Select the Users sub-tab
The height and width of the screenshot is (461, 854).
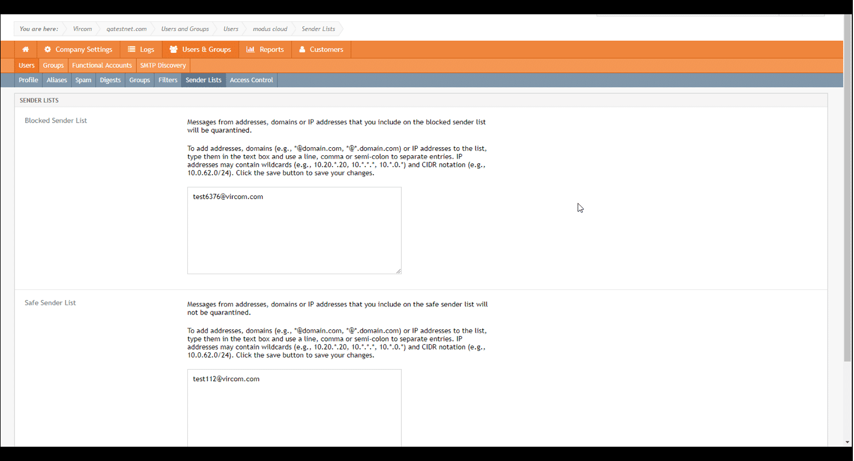click(26, 66)
